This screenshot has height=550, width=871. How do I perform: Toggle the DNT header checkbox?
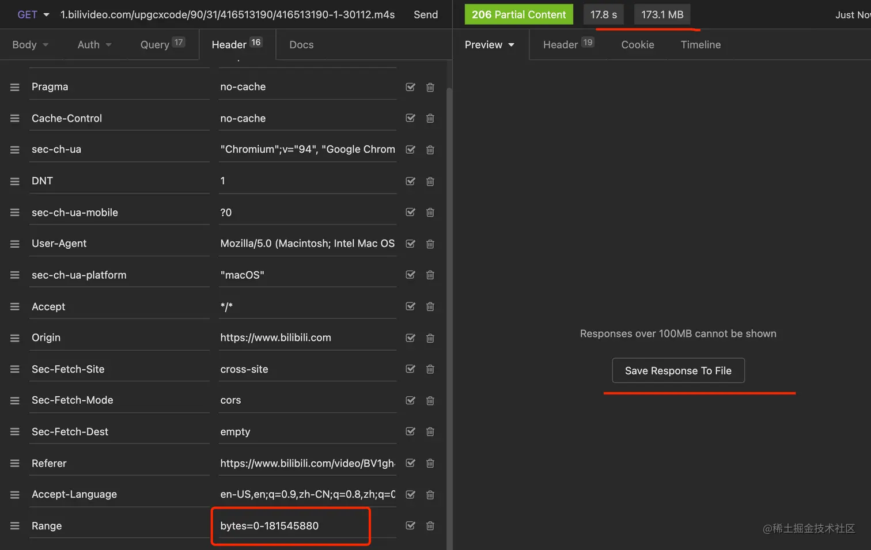click(411, 181)
